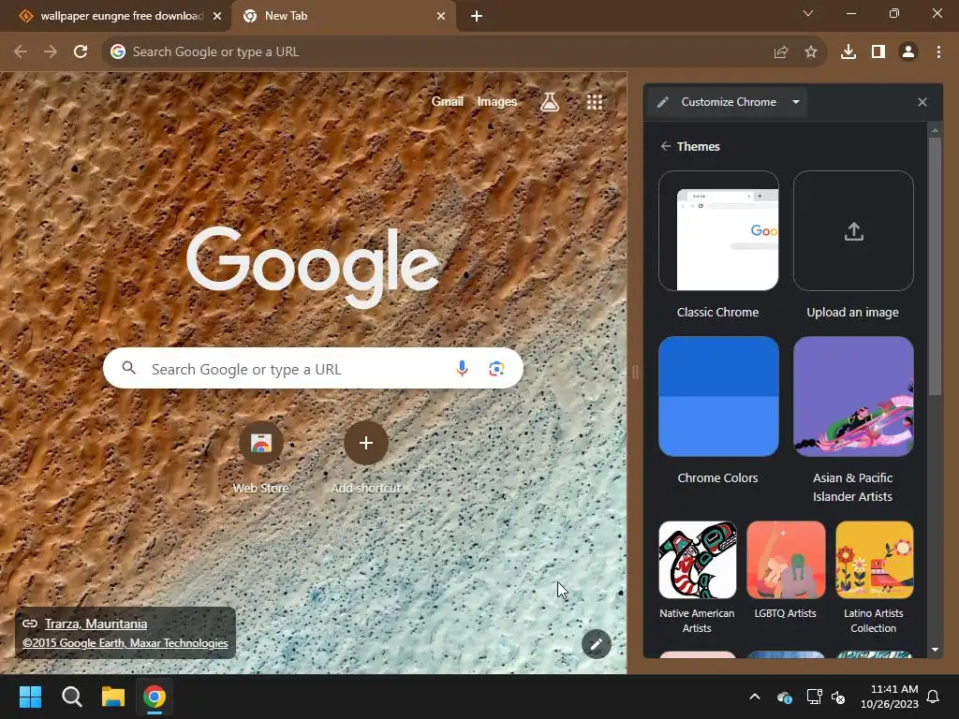Open Asian & Pacific Islander Artists collection
The height and width of the screenshot is (719, 959).
tap(853, 396)
